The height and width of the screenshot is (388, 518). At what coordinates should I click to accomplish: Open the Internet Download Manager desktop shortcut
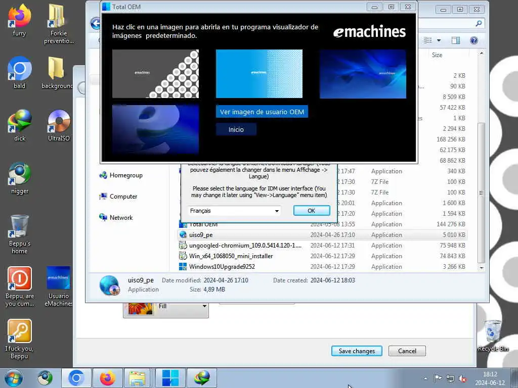point(20,125)
